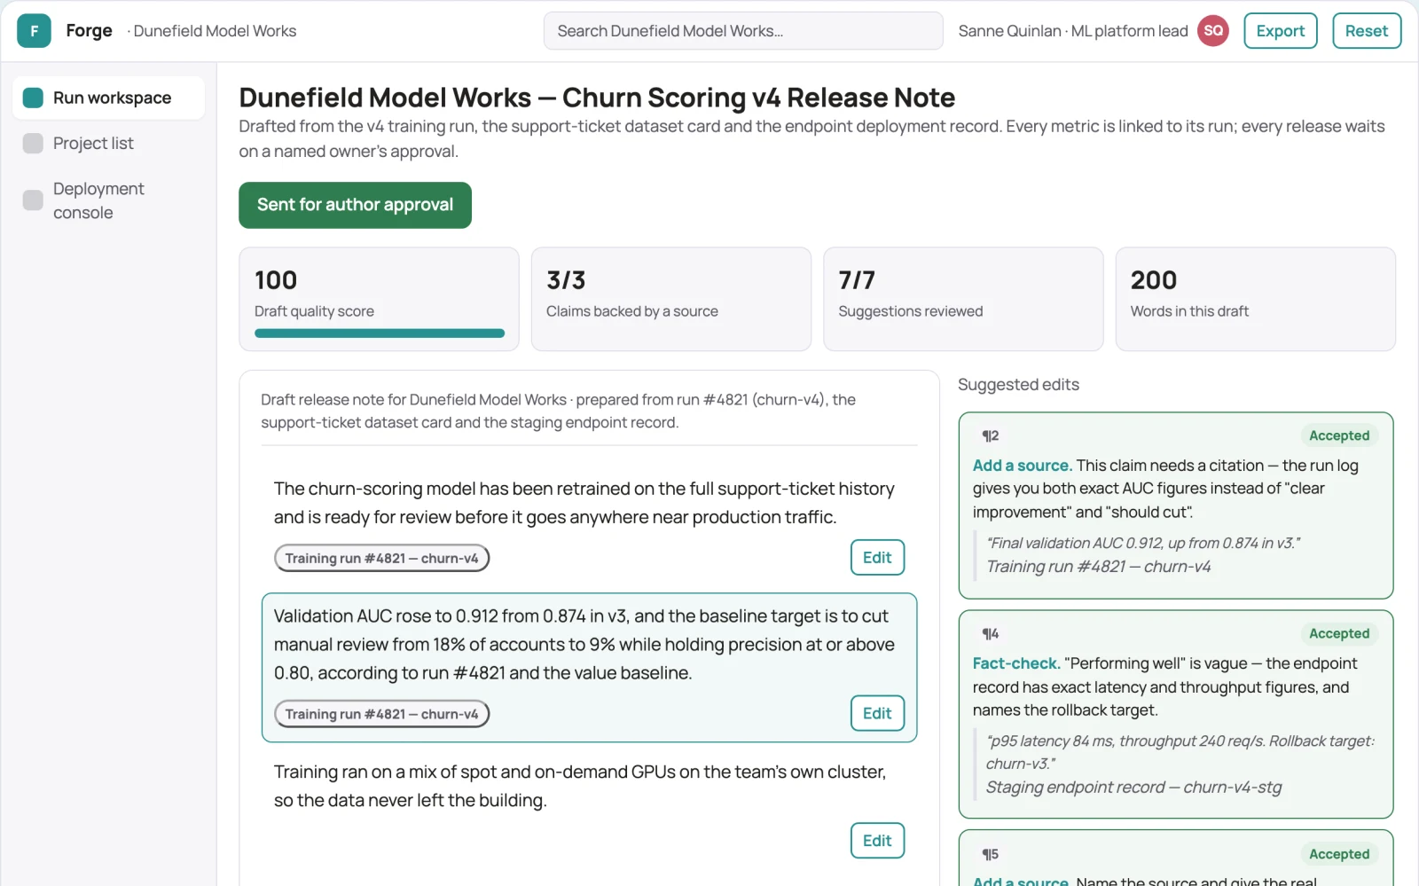Click quote 'Final validation AUC 0.912'

coord(1143,543)
